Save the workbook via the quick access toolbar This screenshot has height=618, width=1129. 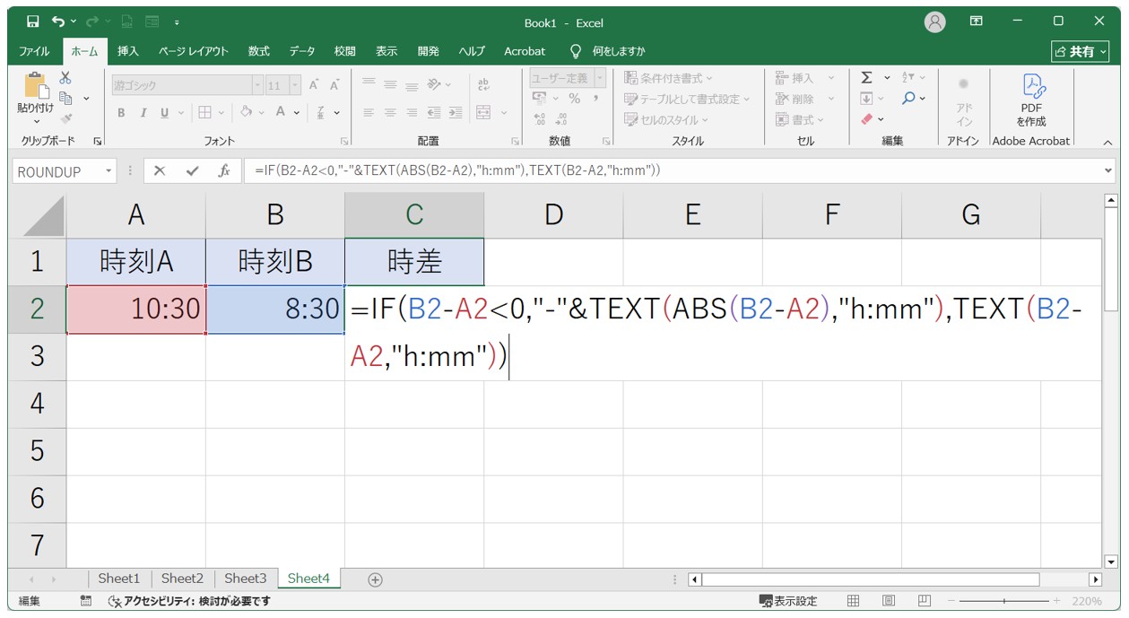(x=33, y=22)
